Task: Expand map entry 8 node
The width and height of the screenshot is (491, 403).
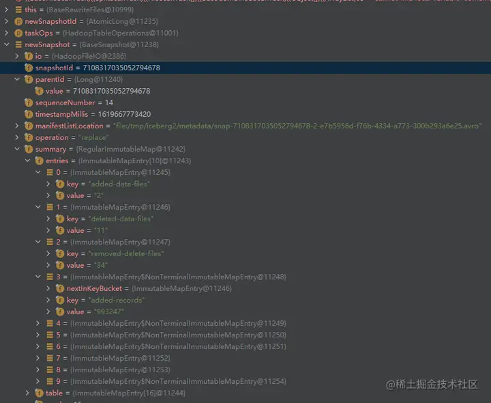Action: 38,370
